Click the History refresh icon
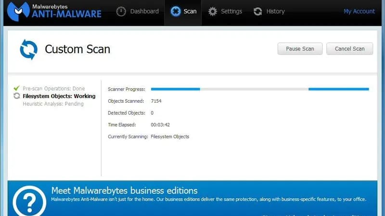This screenshot has height=216, width=385. 258,11
